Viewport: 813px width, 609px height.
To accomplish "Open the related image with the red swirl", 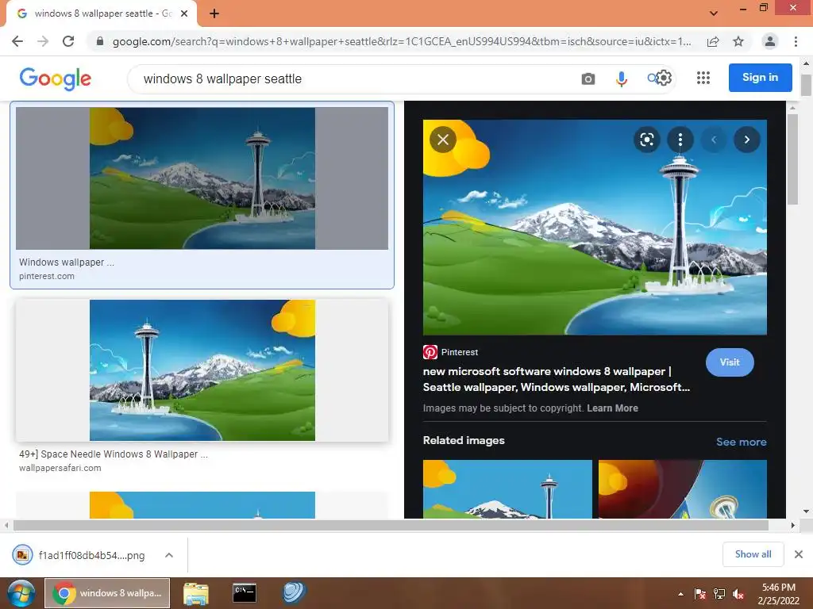I will [682, 488].
